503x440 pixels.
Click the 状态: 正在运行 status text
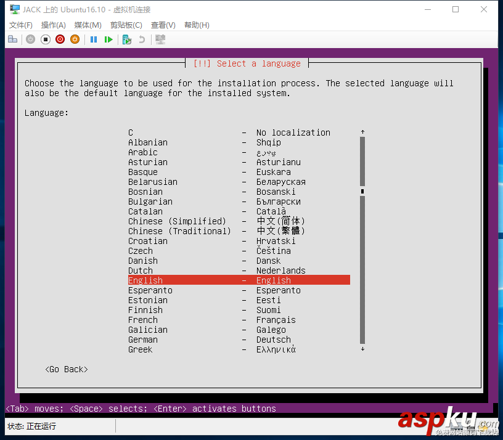(31, 426)
